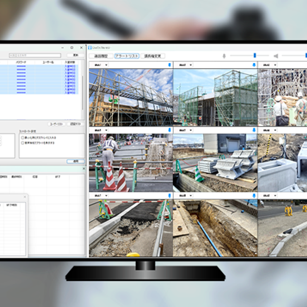Expand the device dropdown above the middle-left camera
This screenshot has width=307, height=307.
click(106, 130)
